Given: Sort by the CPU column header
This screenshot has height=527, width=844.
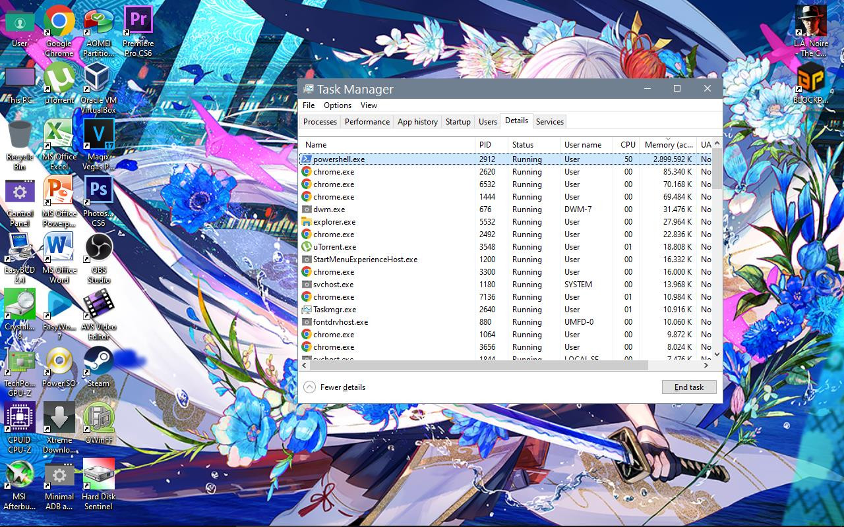Looking at the screenshot, I should click(x=626, y=145).
